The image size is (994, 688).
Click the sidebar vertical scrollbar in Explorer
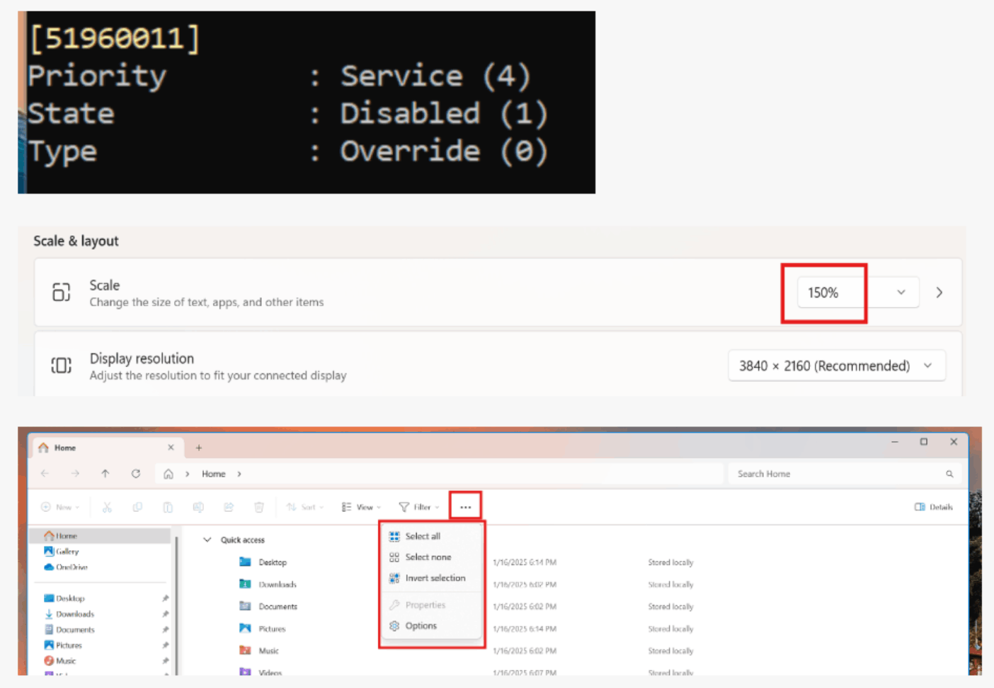(x=176, y=605)
